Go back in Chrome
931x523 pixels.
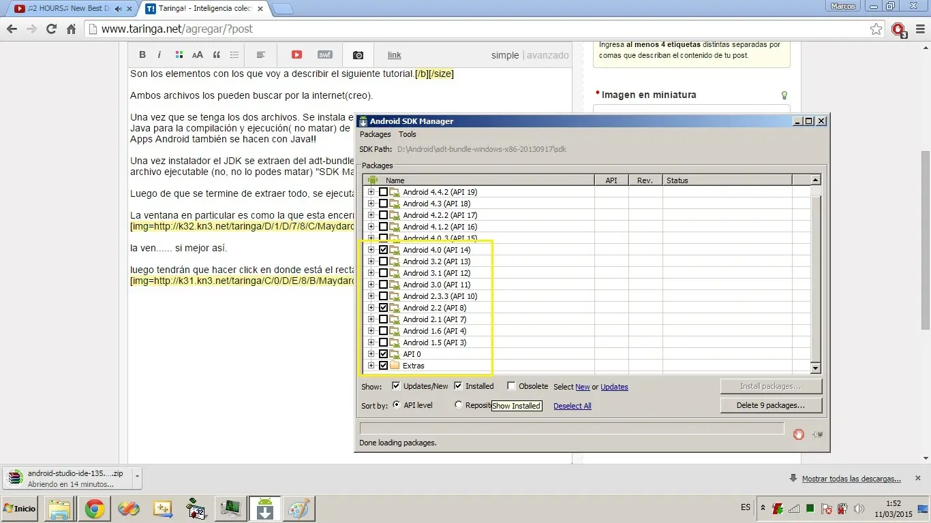(x=12, y=29)
